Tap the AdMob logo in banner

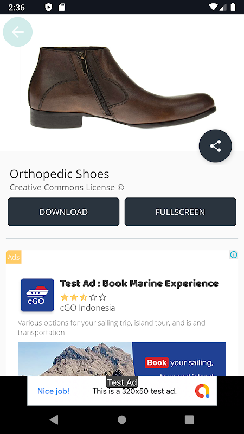point(202,391)
